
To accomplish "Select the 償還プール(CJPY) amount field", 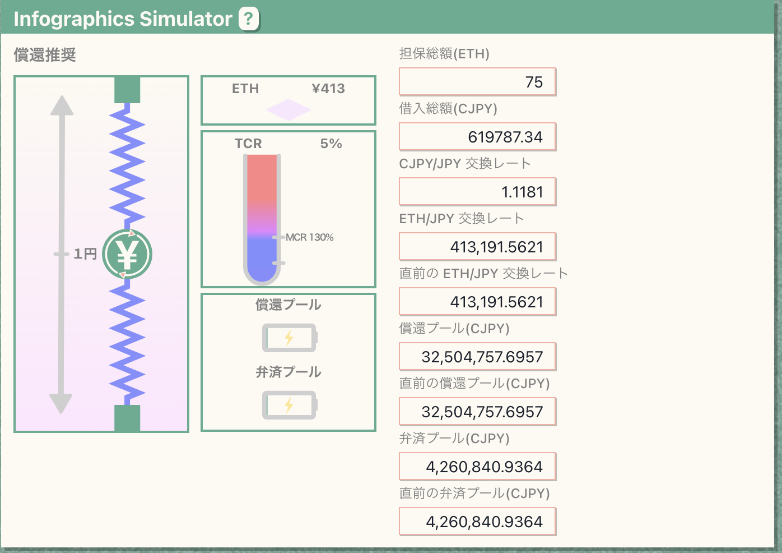I will (477, 357).
